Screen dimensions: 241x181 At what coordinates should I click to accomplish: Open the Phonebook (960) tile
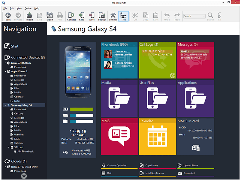tap(119, 60)
